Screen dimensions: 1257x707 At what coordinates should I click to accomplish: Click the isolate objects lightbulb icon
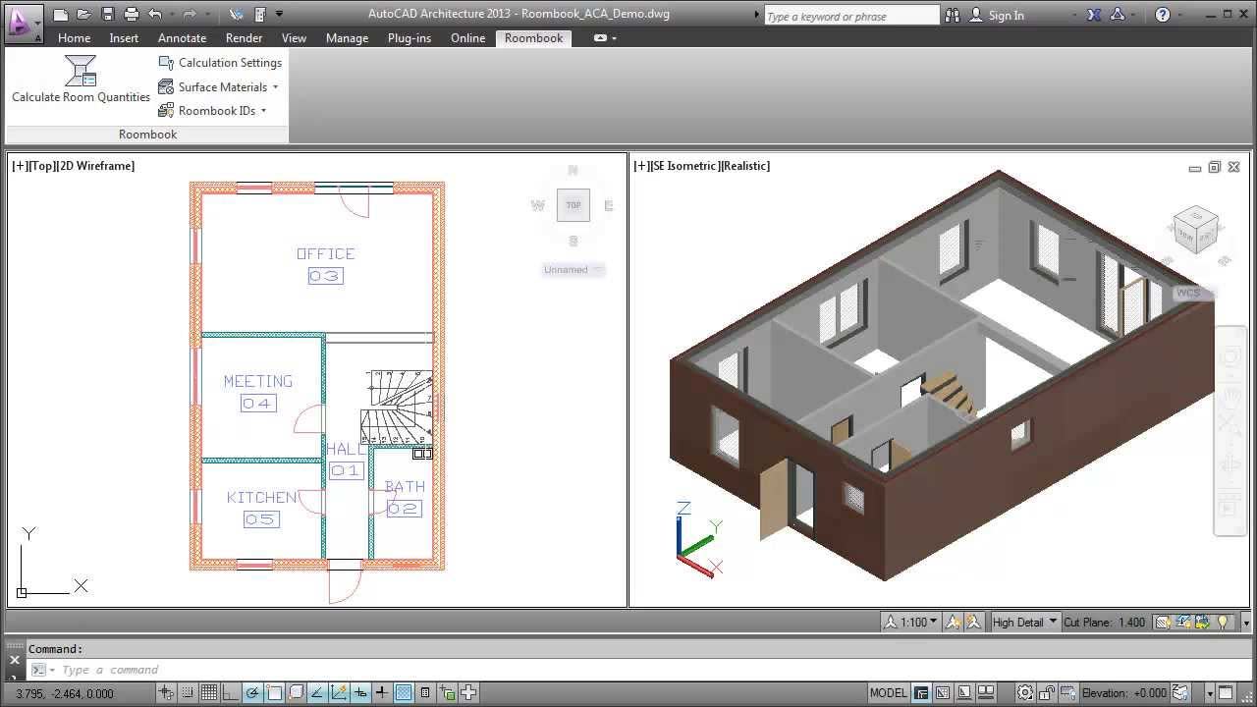1222,623
